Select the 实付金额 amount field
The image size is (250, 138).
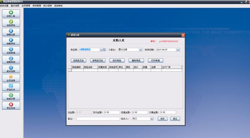pos(112,112)
